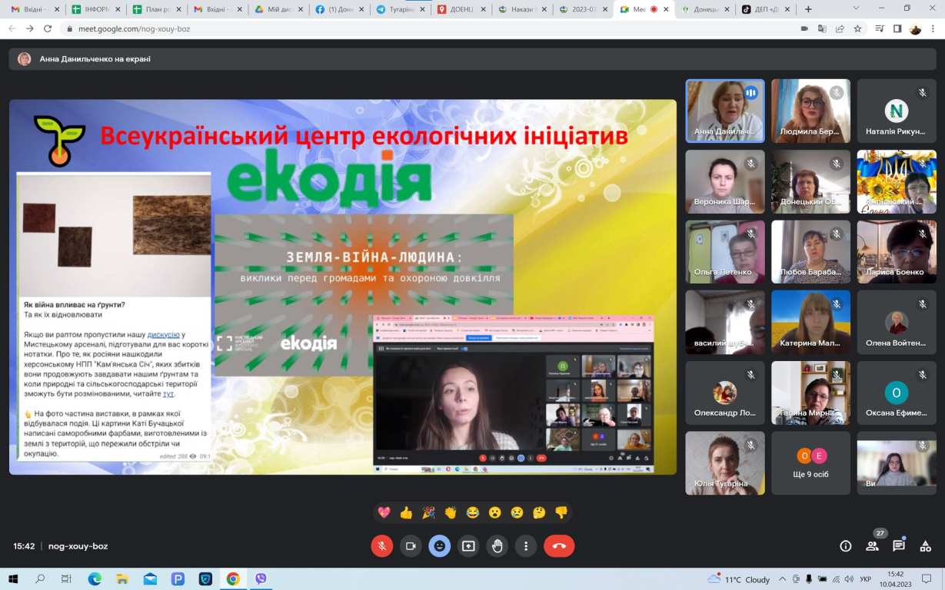Image resolution: width=945 pixels, height=590 pixels.
Task: Send the thinking face reaction
Action: pos(539,512)
